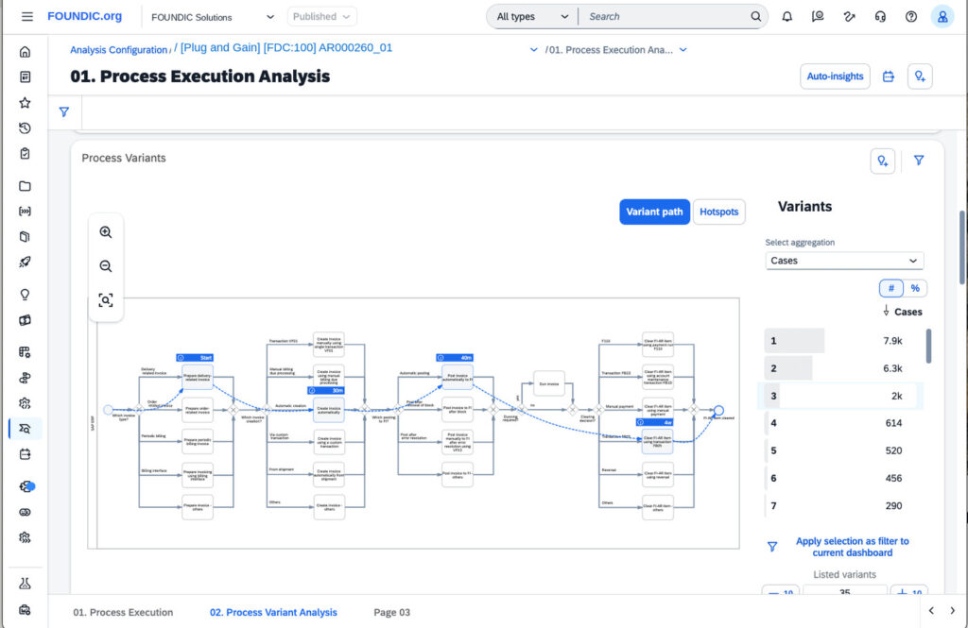Viewport: 968px width, 628px height.
Task: Click the Process Variants filter funnel
Action: point(919,161)
